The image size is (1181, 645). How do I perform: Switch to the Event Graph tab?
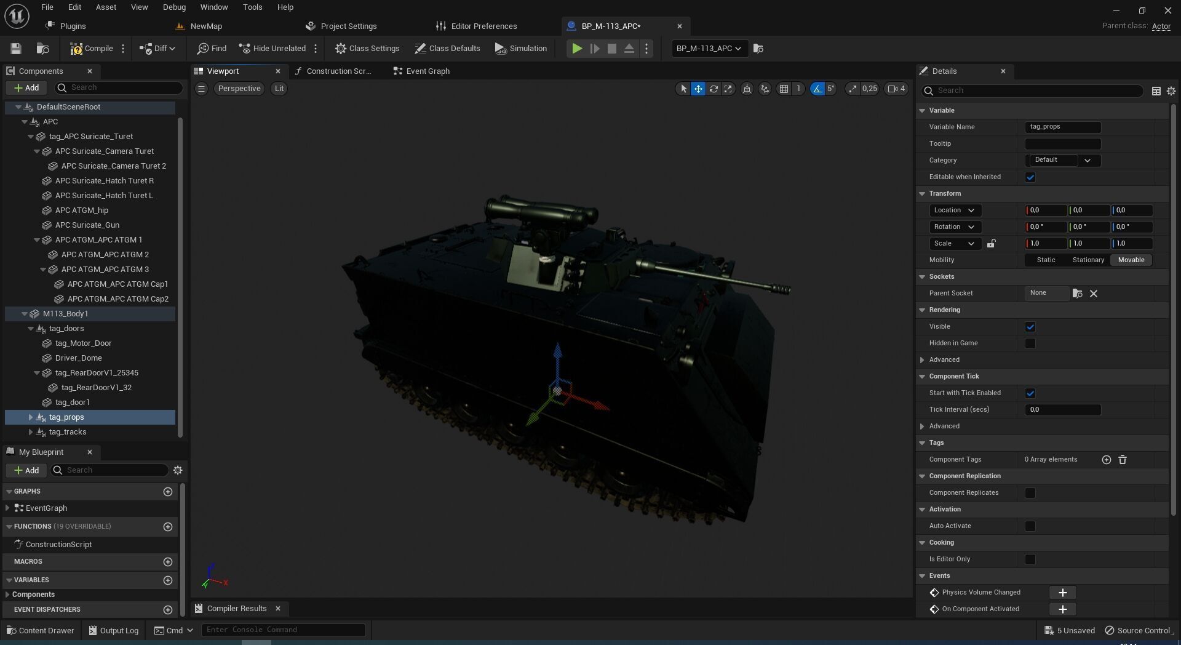(422, 71)
